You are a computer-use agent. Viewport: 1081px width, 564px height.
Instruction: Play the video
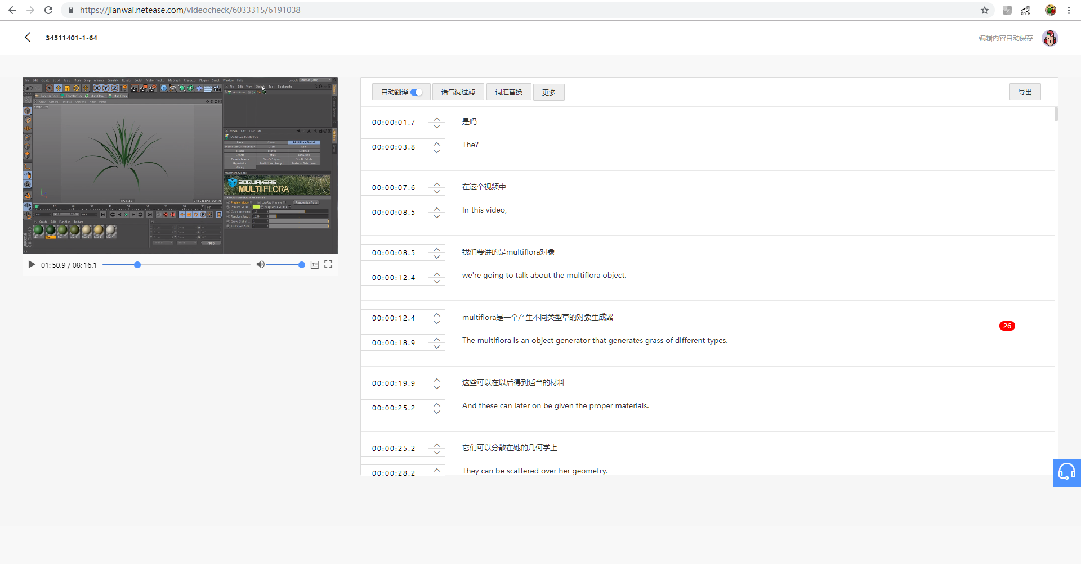coord(32,264)
